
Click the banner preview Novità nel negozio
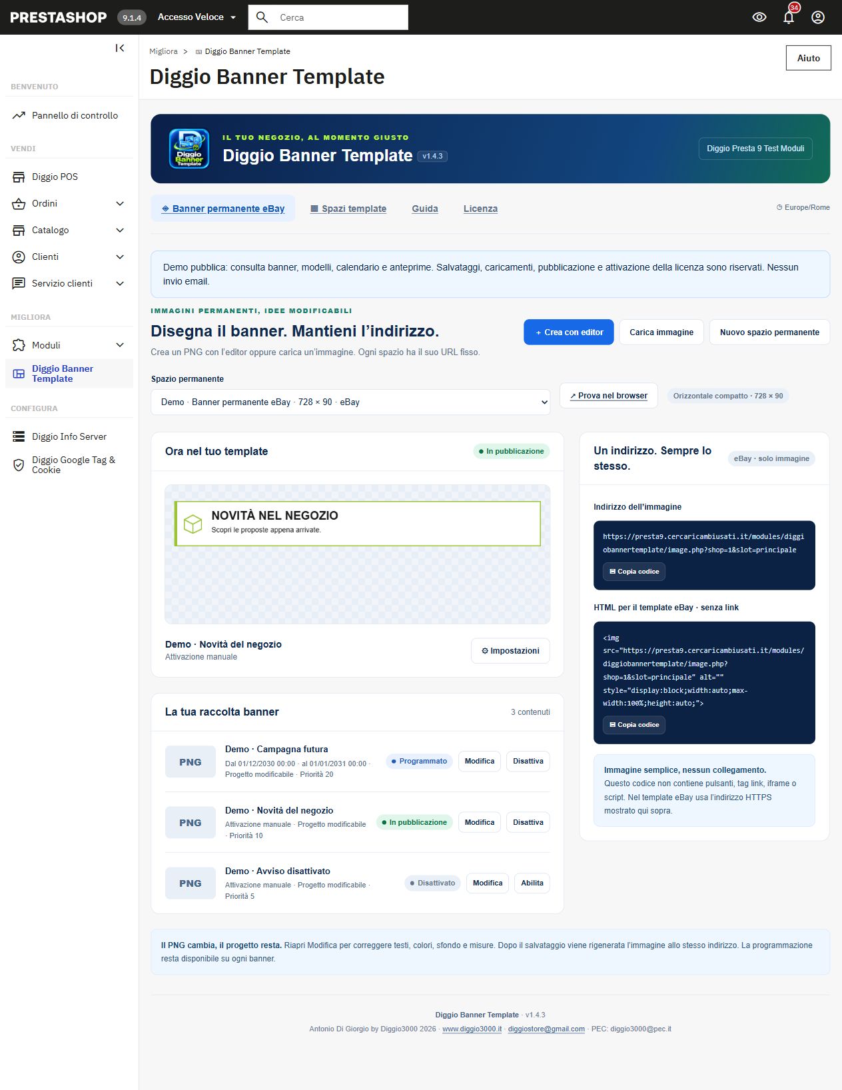tap(357, 524)
